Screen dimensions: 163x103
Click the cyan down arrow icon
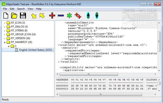click(x=97, y=16)
